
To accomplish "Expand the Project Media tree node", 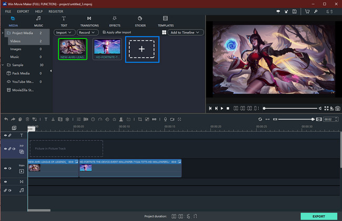I will click(3, 33).
